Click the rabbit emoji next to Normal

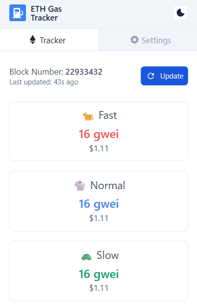(80, 185)
